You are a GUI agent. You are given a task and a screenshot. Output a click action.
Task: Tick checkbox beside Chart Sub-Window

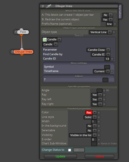[99, 144]
